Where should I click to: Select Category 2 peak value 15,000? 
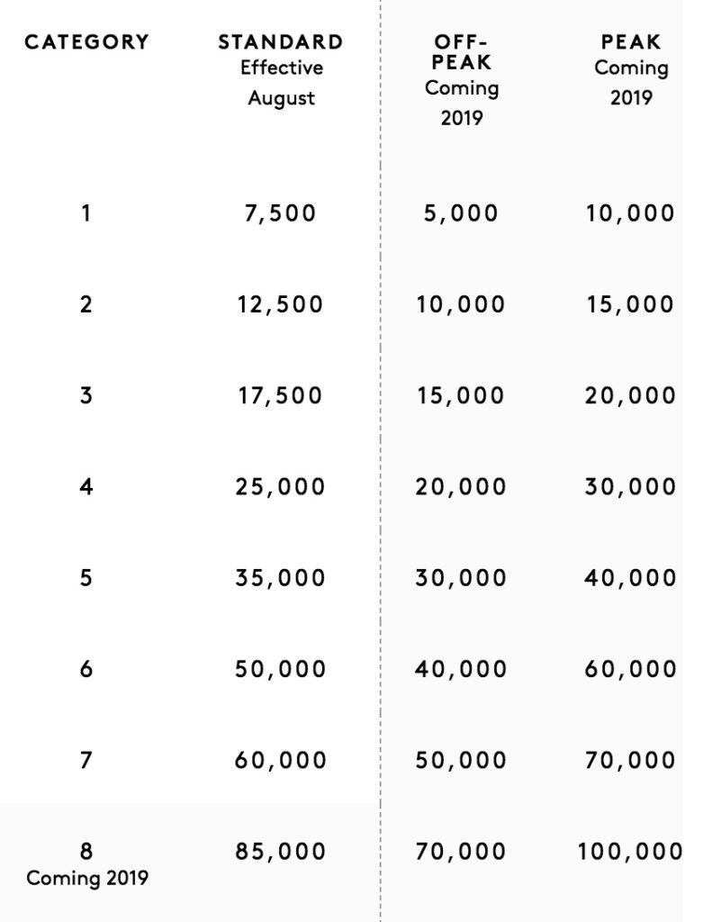(629, 304)
